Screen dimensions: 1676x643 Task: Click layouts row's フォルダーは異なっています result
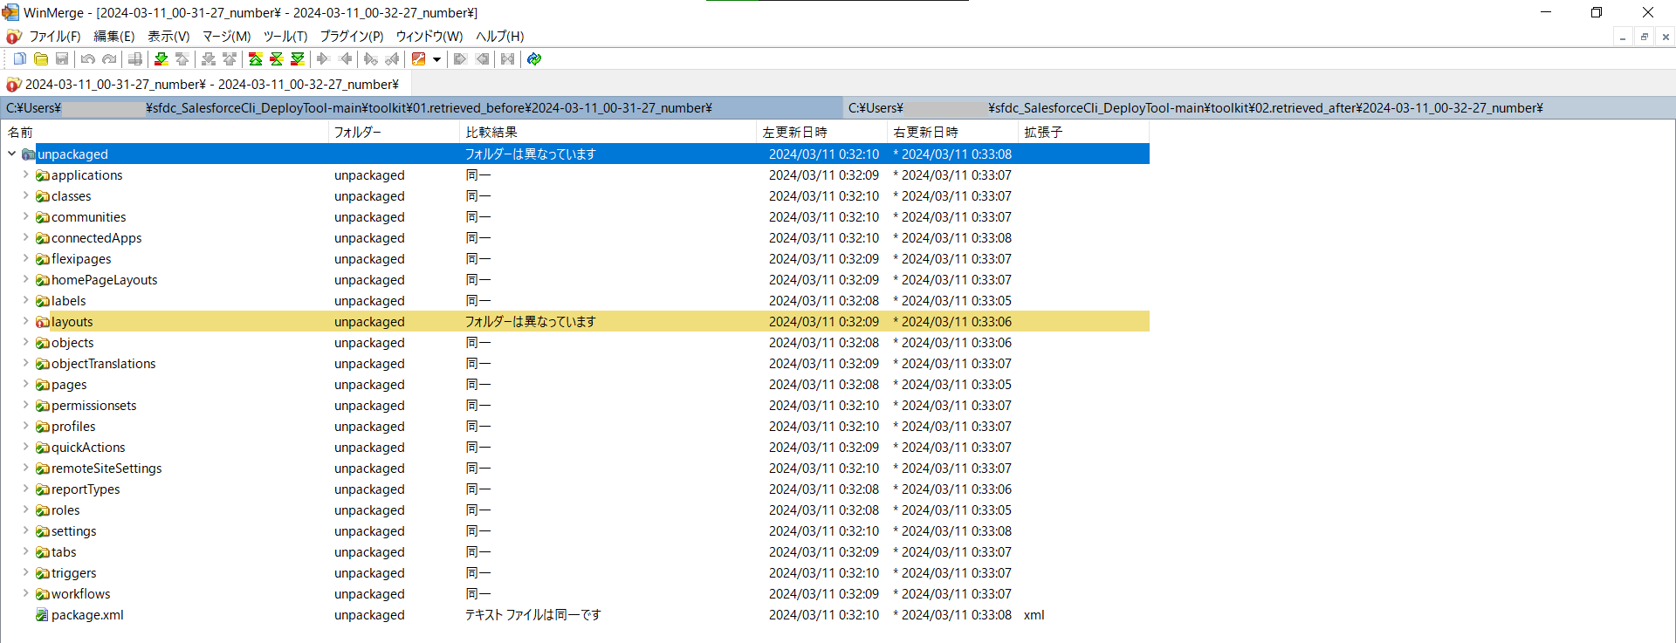tap(530, 321)
